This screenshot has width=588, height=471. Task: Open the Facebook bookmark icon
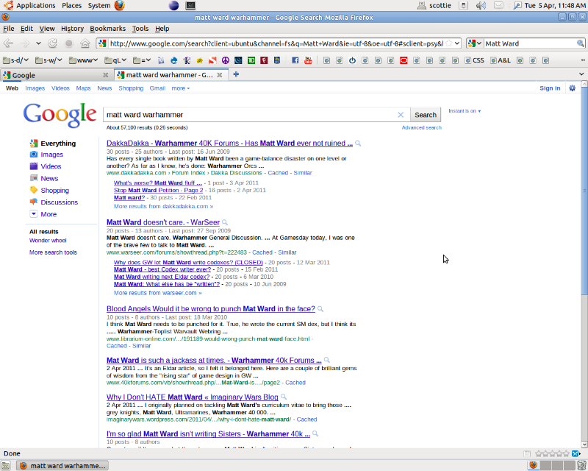(x=295, y=60)
